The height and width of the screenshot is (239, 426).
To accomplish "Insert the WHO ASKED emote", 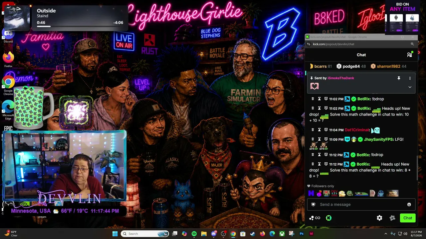I will 392,193.
